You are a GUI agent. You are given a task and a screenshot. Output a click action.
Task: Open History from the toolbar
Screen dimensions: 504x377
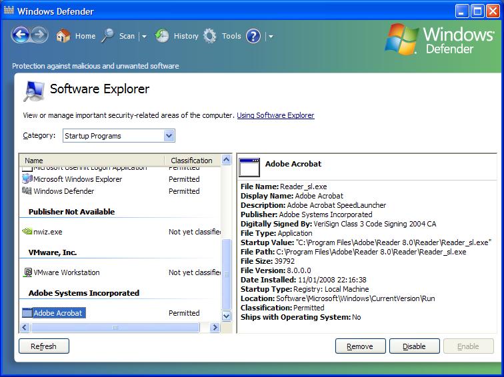click(x=186, y=36)
